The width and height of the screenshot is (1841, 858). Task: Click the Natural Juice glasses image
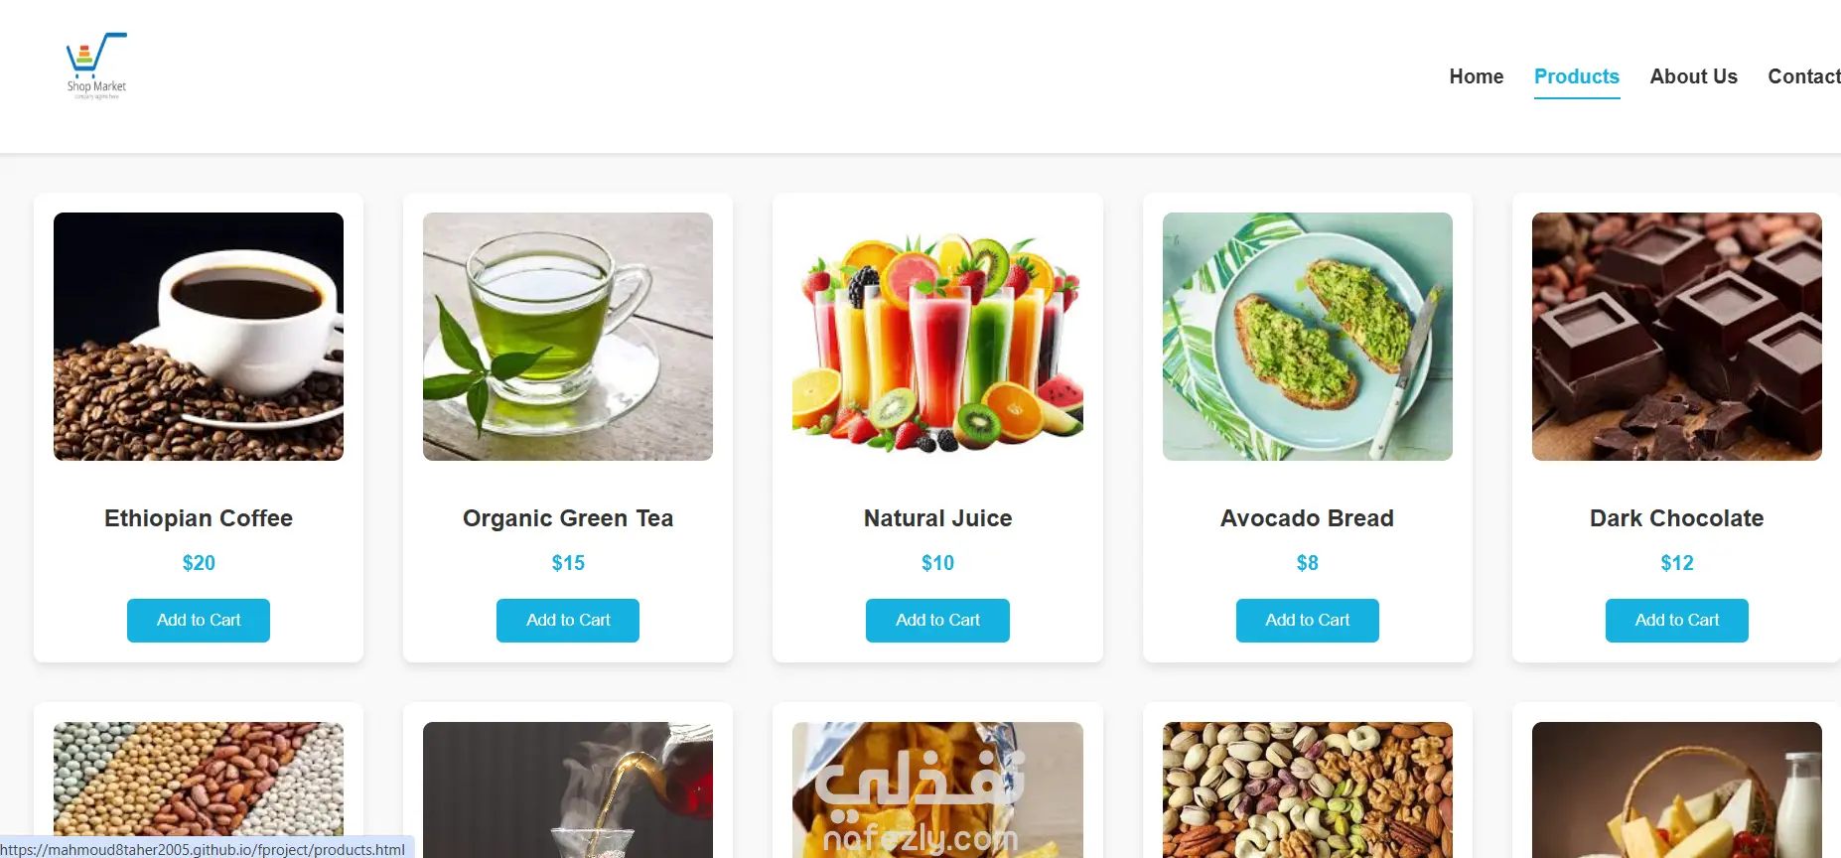point(937,337)
